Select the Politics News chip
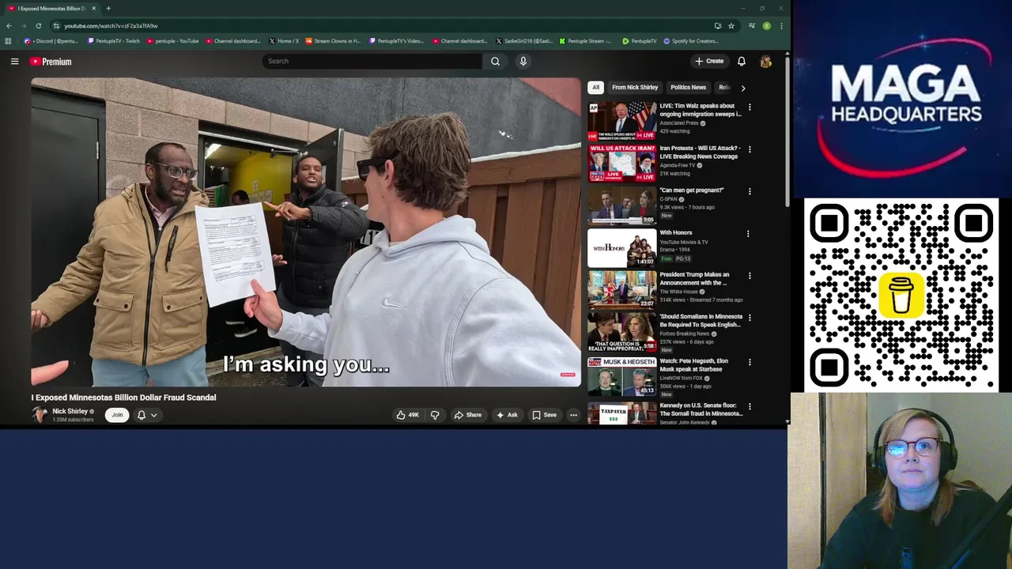 688,87
